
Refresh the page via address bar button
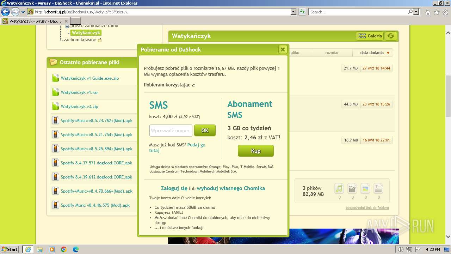(302, 12)
